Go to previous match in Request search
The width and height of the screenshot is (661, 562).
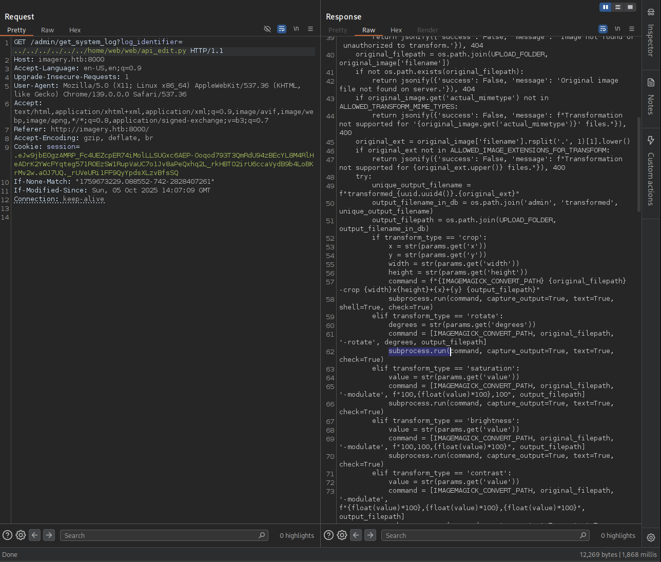[x=34, y=535]
